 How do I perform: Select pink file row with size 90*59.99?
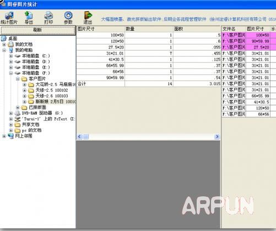[249, 41]
